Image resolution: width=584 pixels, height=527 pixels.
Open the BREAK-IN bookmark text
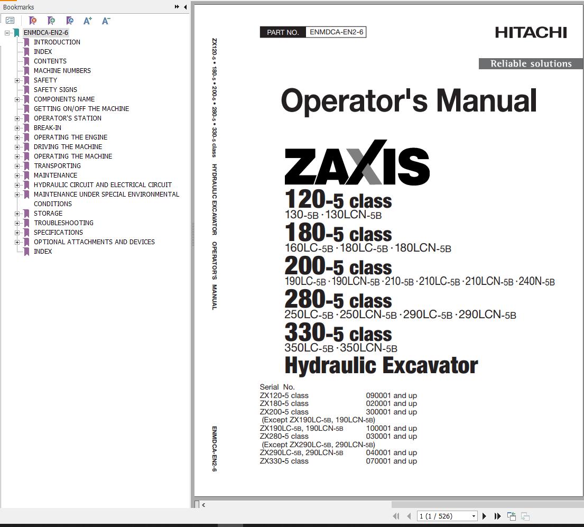pos(47,128)
